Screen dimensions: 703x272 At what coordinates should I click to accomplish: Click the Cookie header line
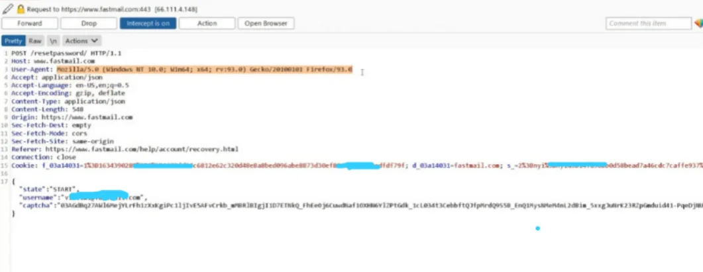pos(357,165)
